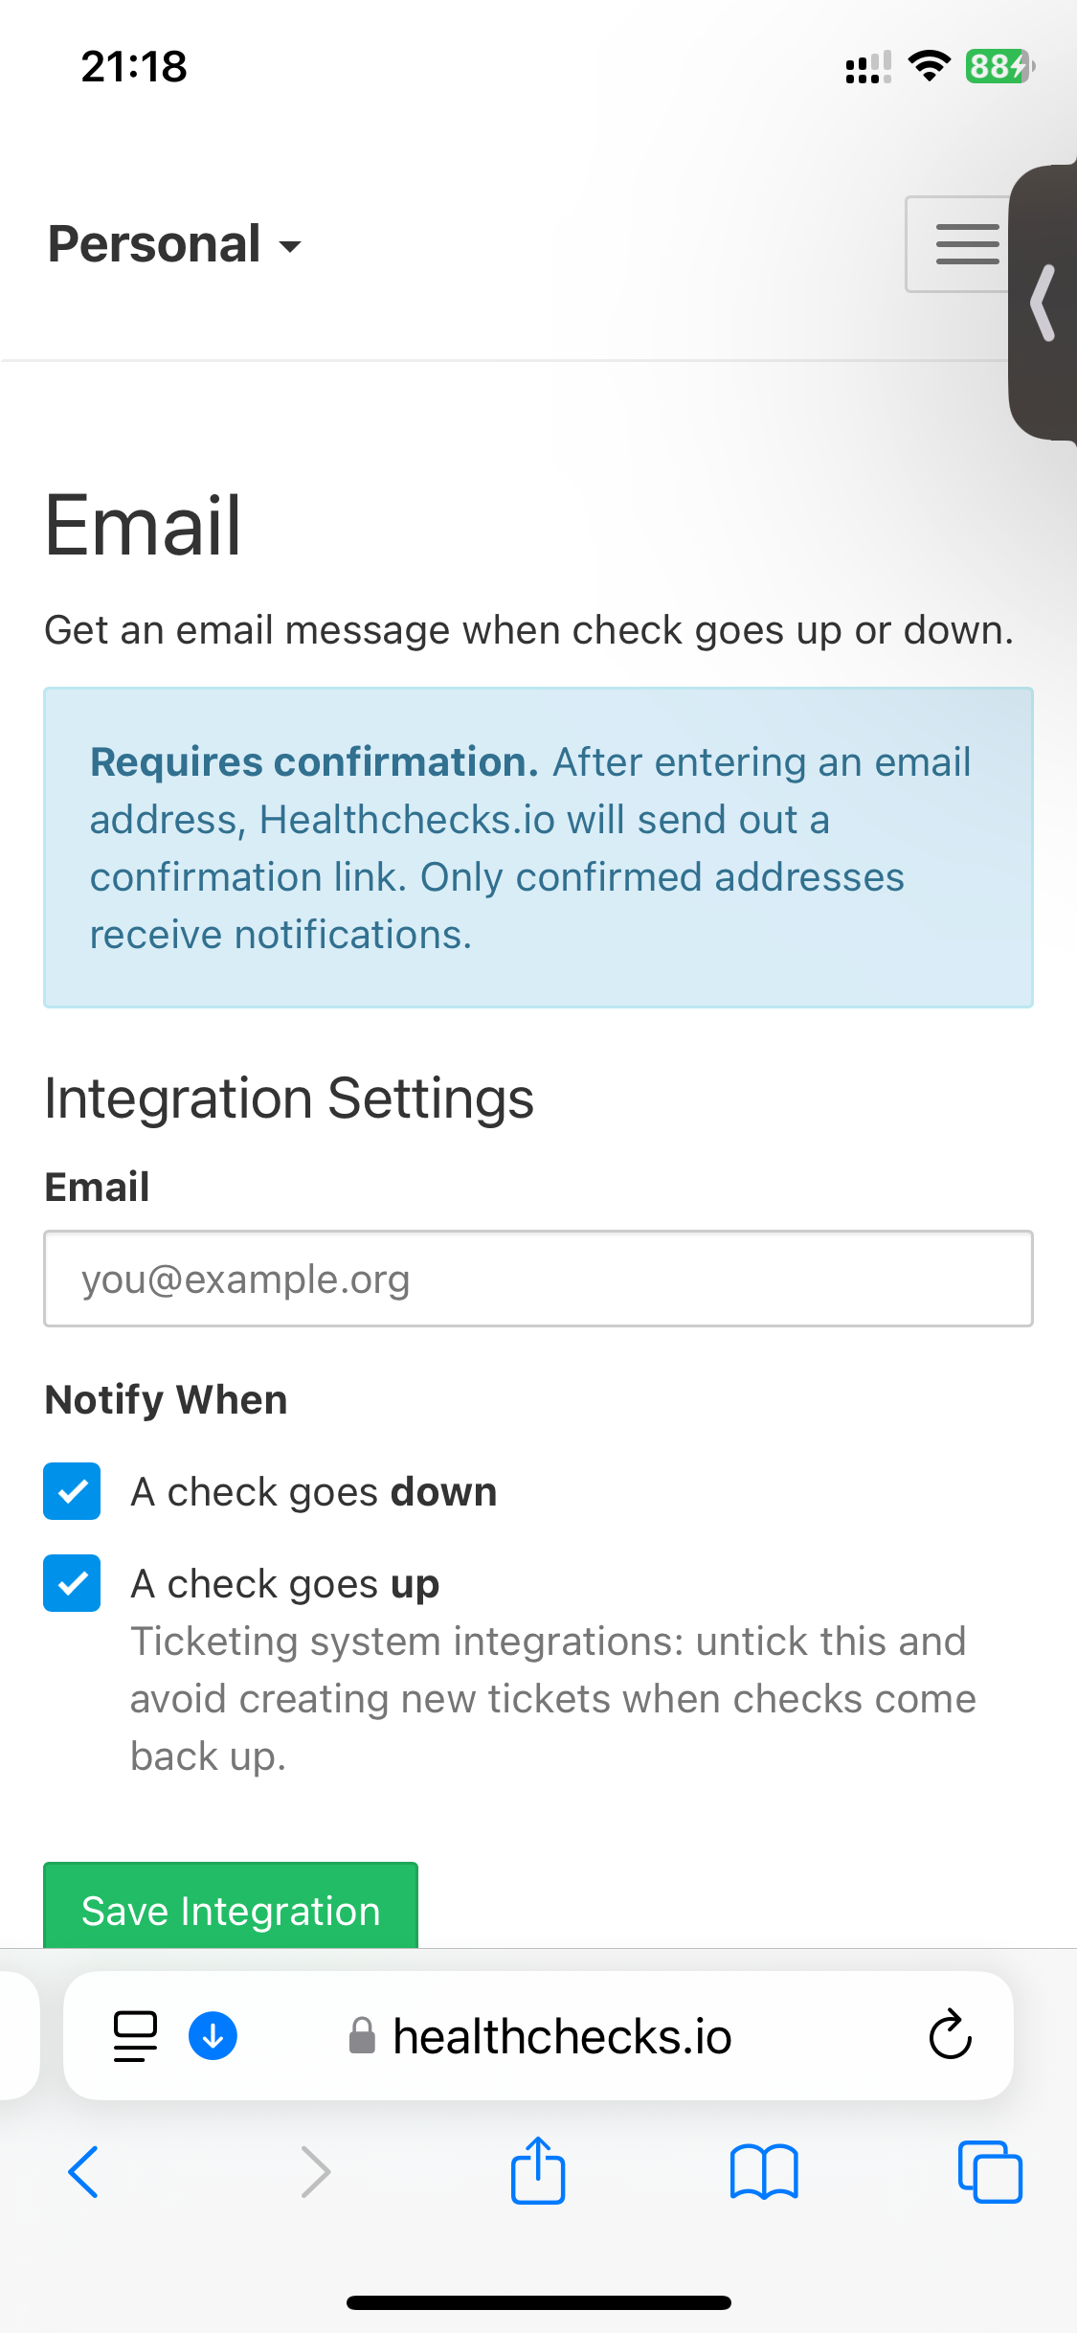This screenshot has width=1077, height=2333.
Task: Focus the Email address input field
Action: click(538, 1279)
